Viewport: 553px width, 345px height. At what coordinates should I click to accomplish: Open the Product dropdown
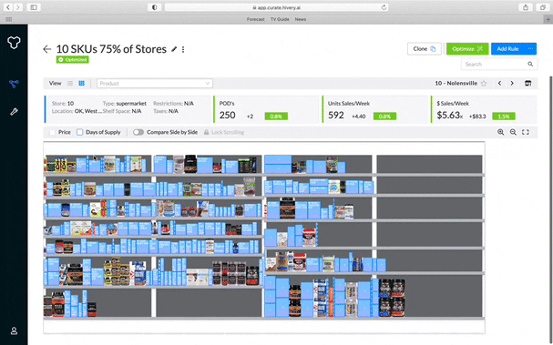pos(155,84)
